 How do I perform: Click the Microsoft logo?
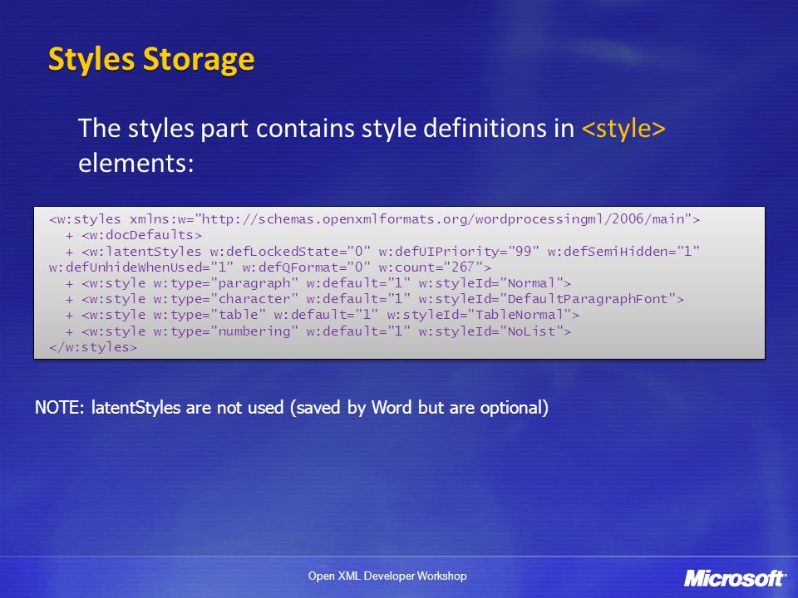[735, 578]
